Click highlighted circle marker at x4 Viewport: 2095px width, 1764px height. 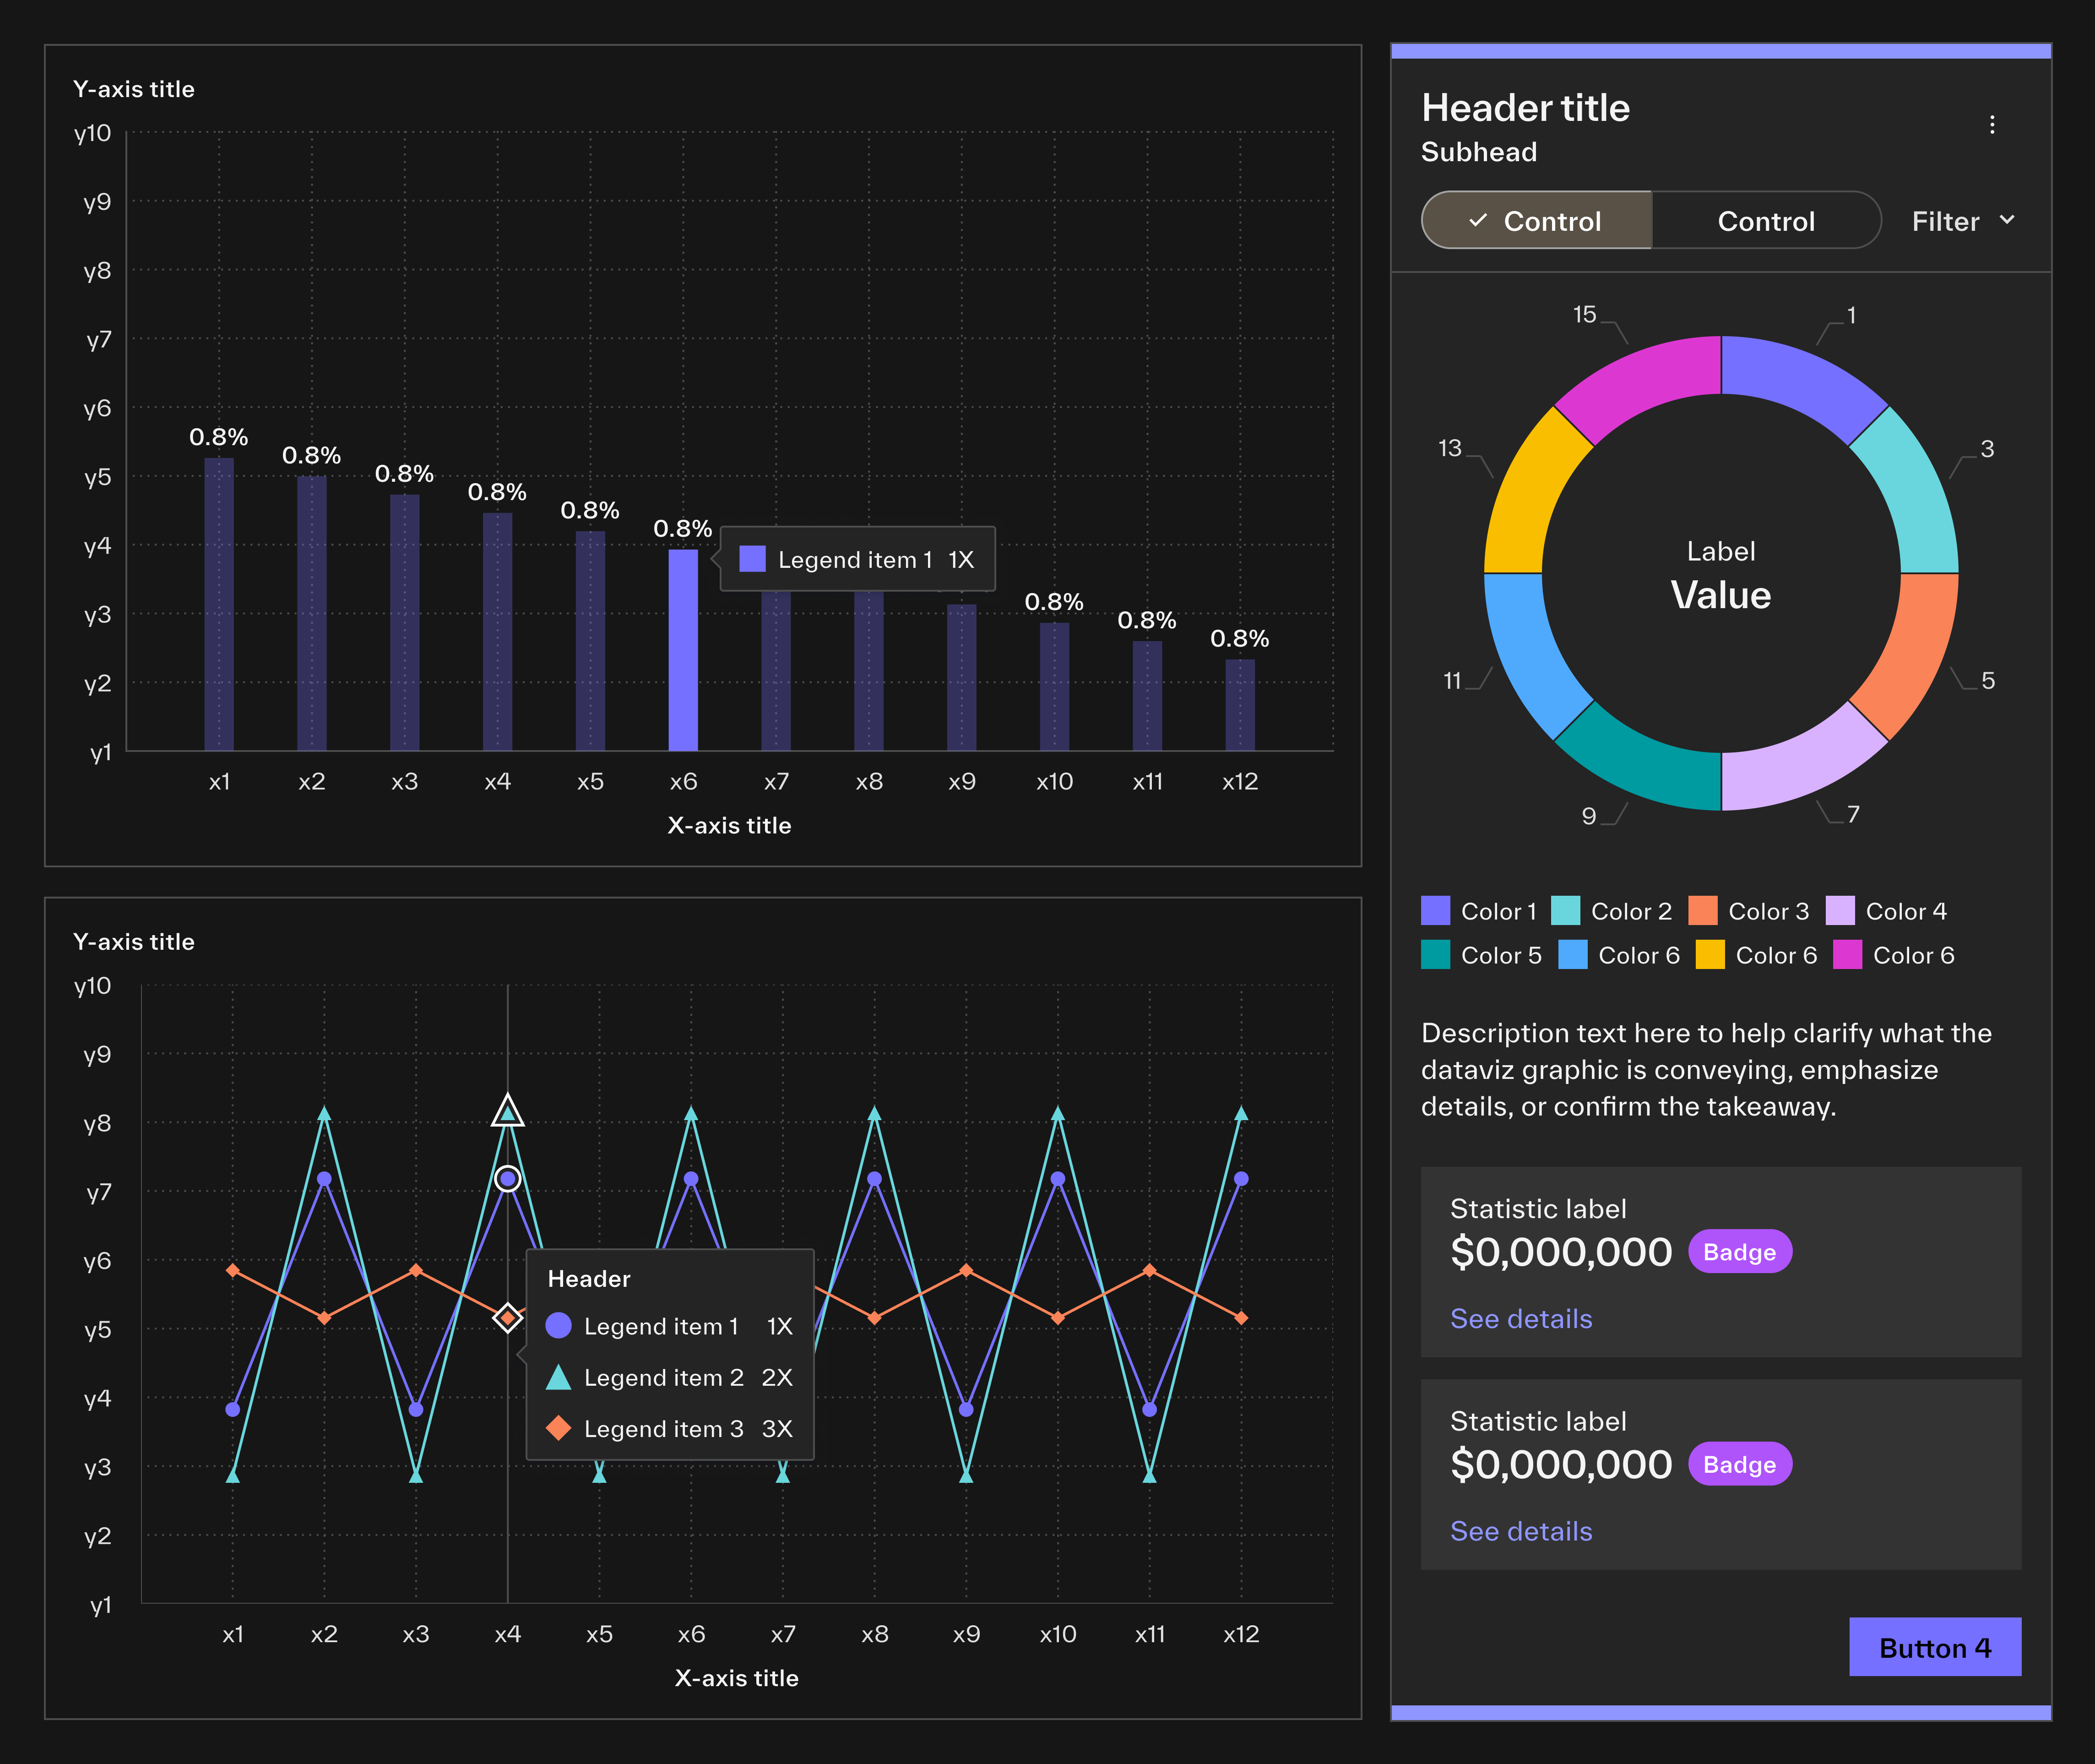tap(508, 1179)
